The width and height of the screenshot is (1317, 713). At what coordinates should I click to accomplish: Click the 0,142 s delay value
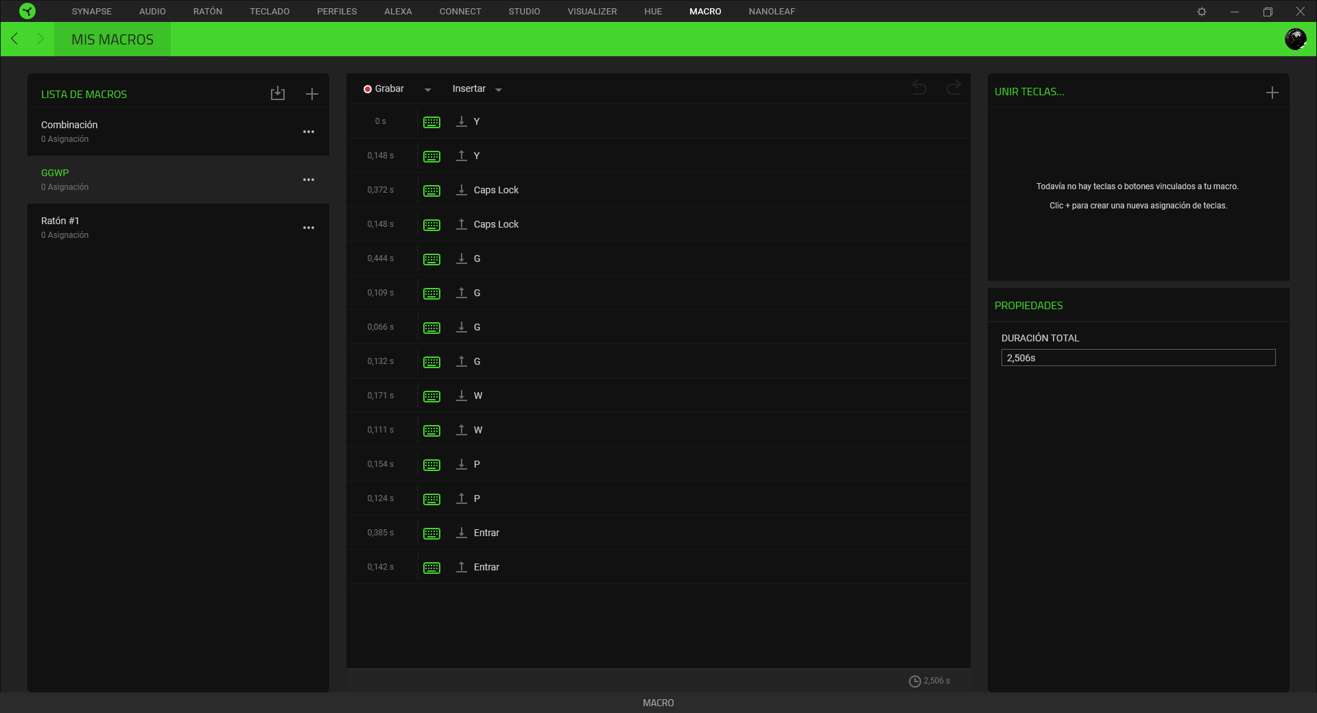(x=381, y=567)
